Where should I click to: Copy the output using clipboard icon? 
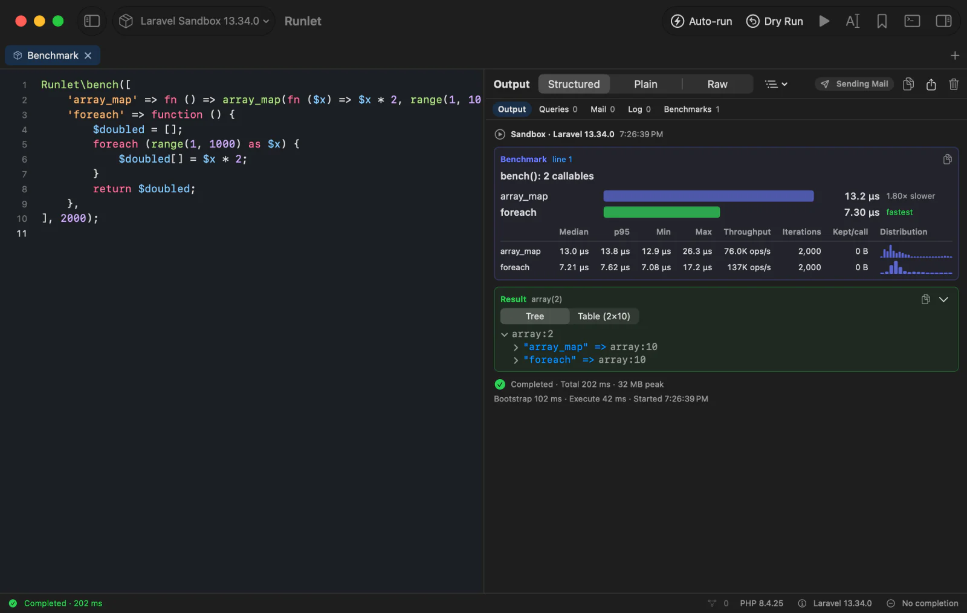(908, 84)
